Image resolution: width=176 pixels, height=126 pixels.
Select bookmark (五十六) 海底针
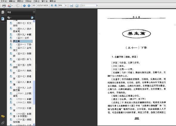click(22, 72)
